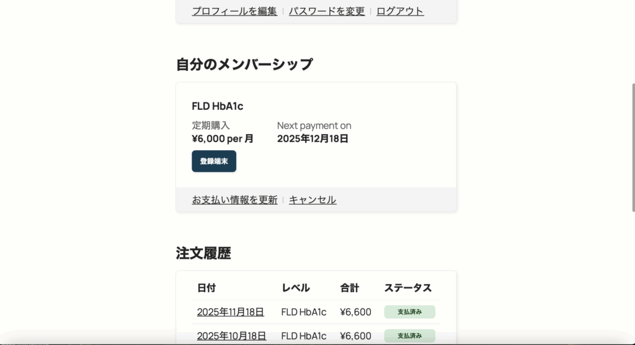
Task: Click the ステータス column header
Action: tap(408, 288)
